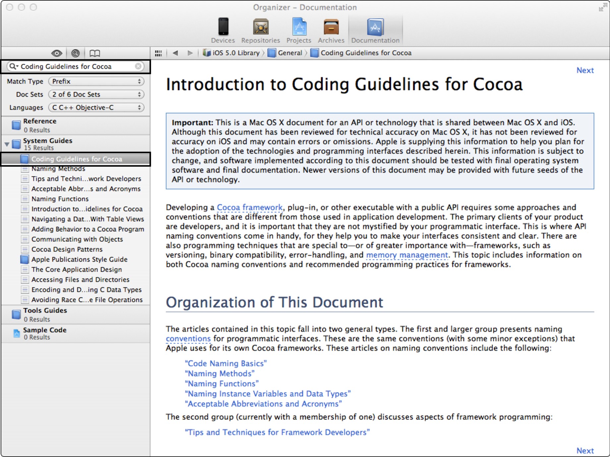Viewport: 610px width, 457px height.
Task: Open the related items grid icon
Action: (158, 53)
